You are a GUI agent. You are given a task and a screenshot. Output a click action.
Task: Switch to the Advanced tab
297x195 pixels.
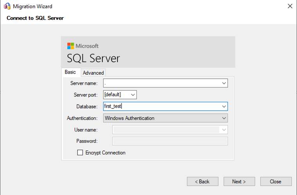pos(93,73)
